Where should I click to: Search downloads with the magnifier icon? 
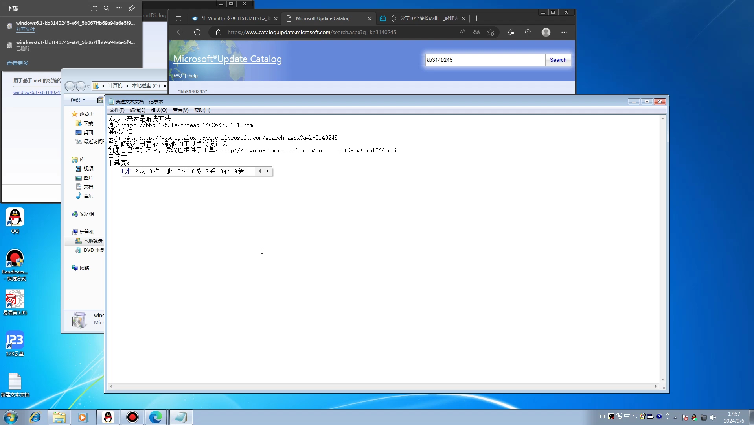[107, 8]
